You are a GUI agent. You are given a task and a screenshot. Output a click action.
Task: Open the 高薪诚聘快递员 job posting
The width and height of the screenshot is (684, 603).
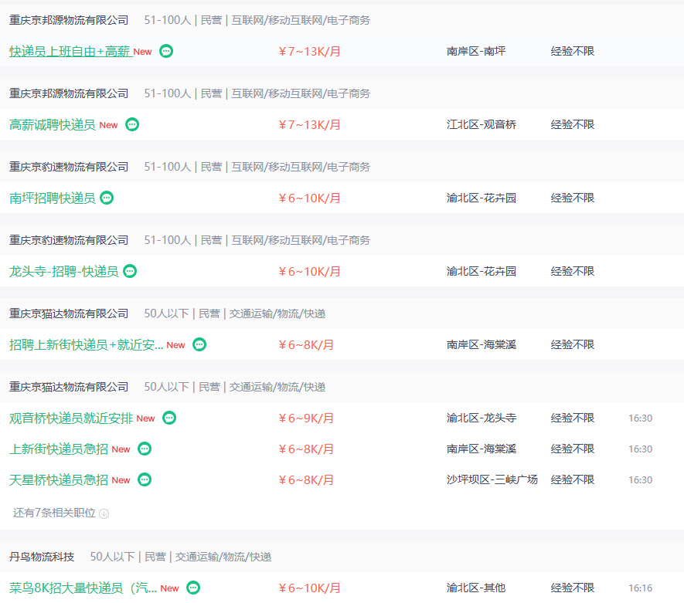pos(53,124)
